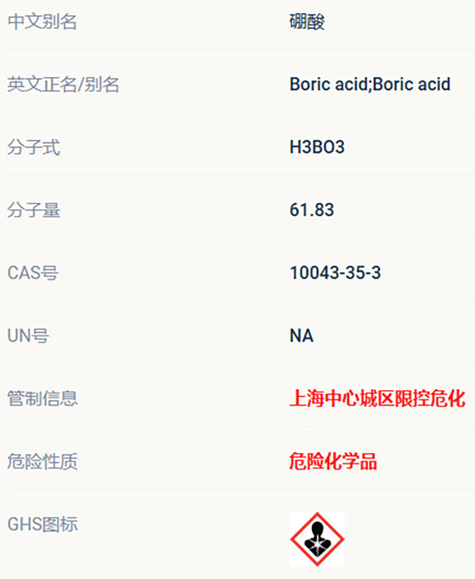Click the UN号 label
The image size is (475, 579).
point(28,336)
